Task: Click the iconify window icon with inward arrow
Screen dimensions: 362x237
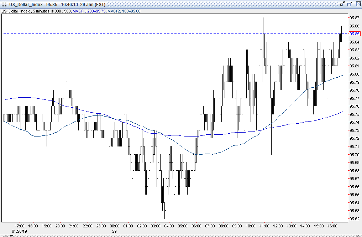Action: pos(343,4)
